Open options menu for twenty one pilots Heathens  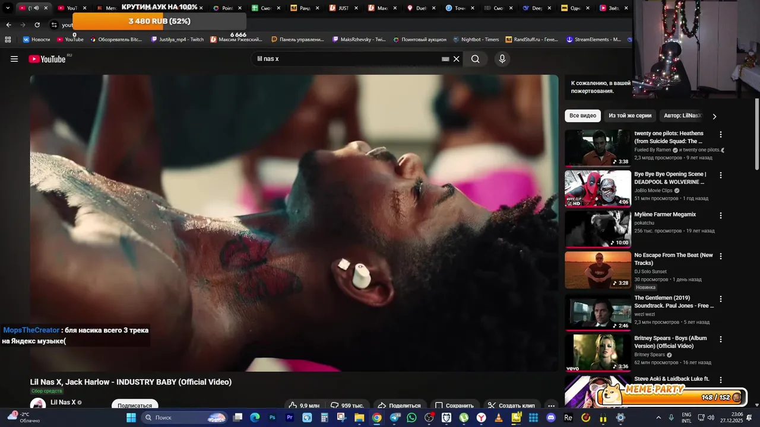click(721, 135)
